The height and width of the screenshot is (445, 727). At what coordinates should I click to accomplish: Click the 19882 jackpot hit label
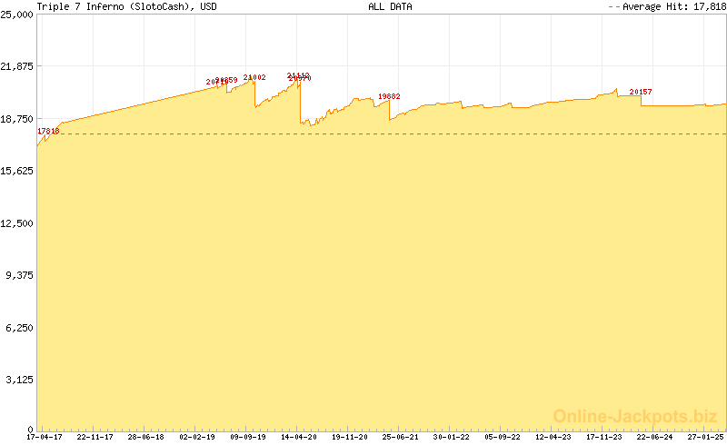click(x=389, y=96)
